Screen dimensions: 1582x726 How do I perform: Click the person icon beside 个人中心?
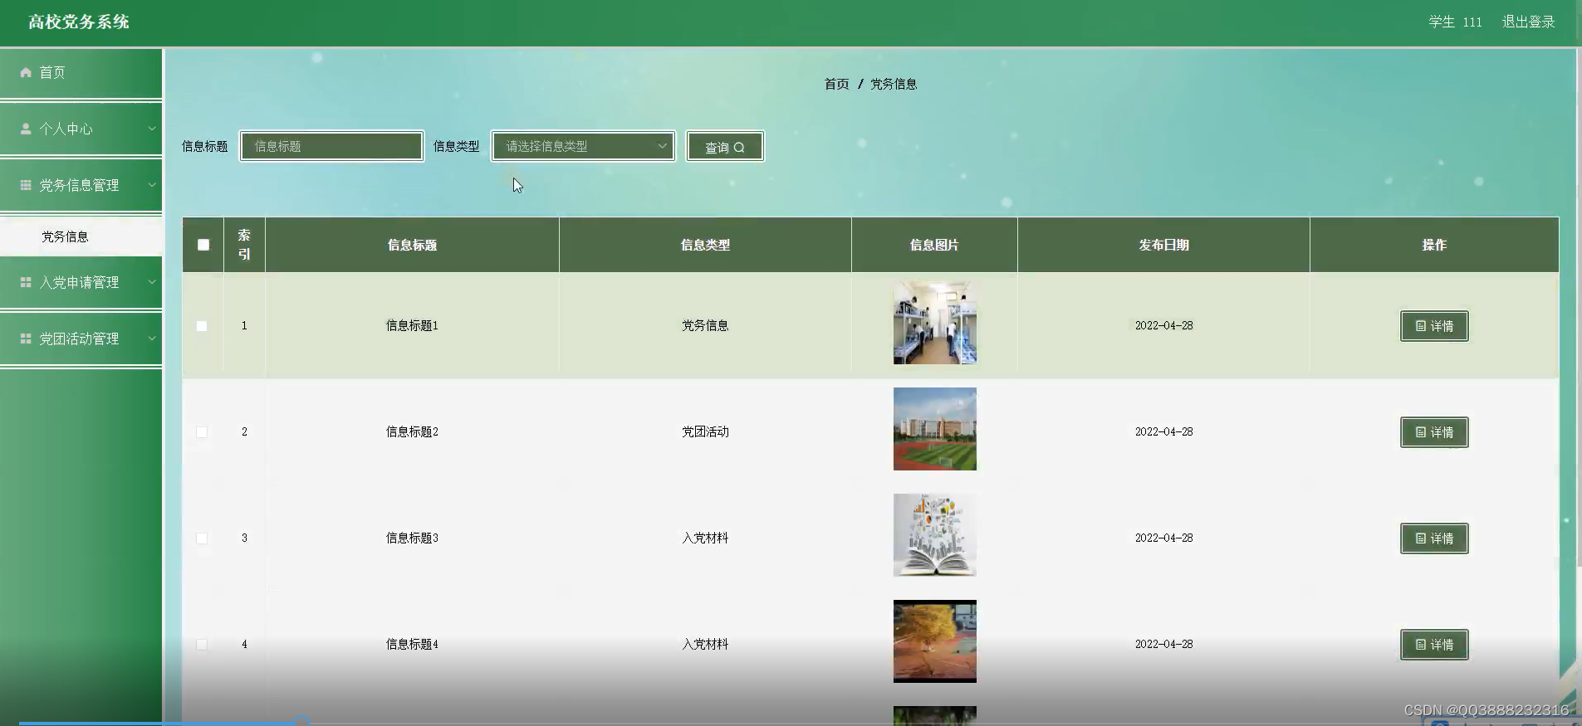click(x=26, y=129)
